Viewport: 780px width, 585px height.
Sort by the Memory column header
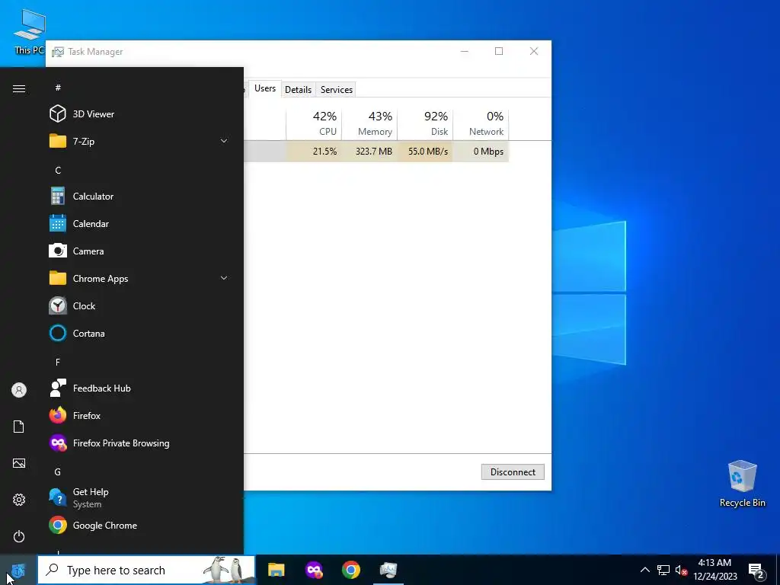(369, 123)
